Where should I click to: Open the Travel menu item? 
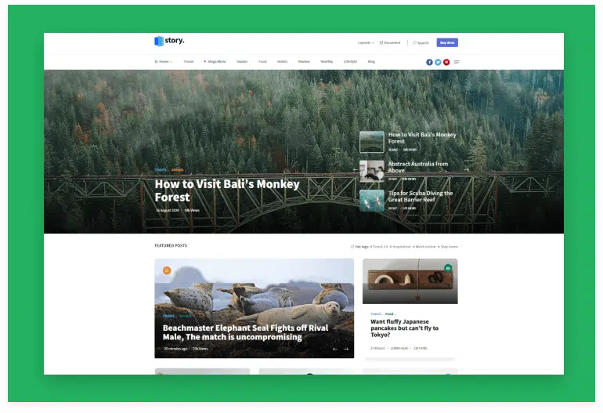[x=189, y=62]
